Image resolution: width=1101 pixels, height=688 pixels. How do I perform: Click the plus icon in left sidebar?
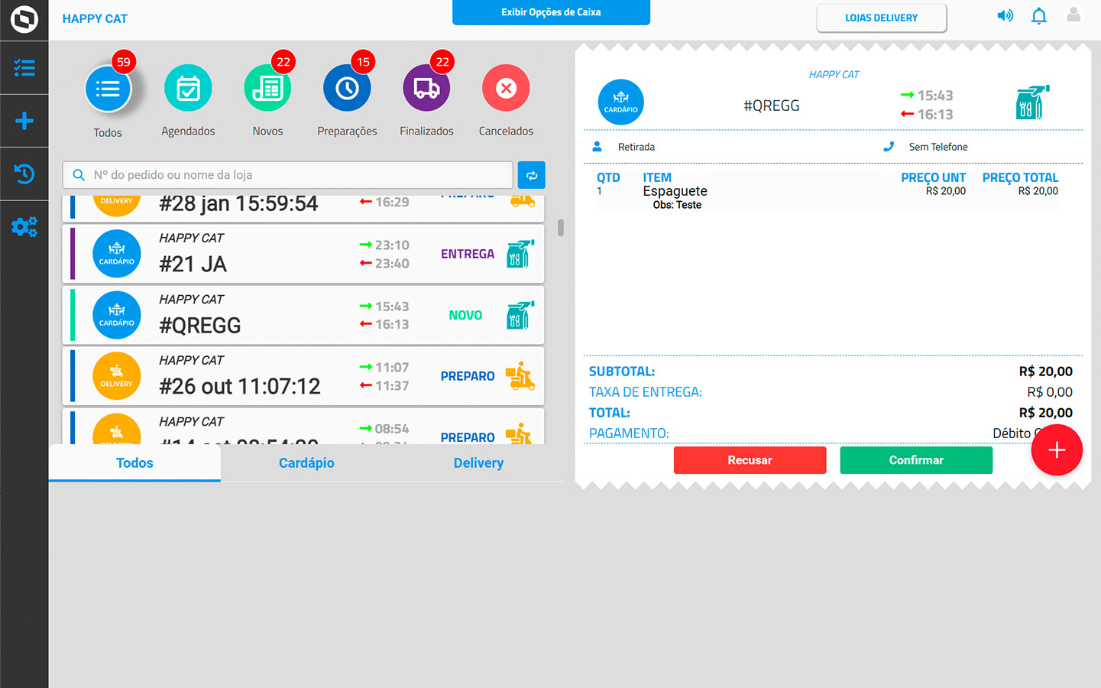24,121
